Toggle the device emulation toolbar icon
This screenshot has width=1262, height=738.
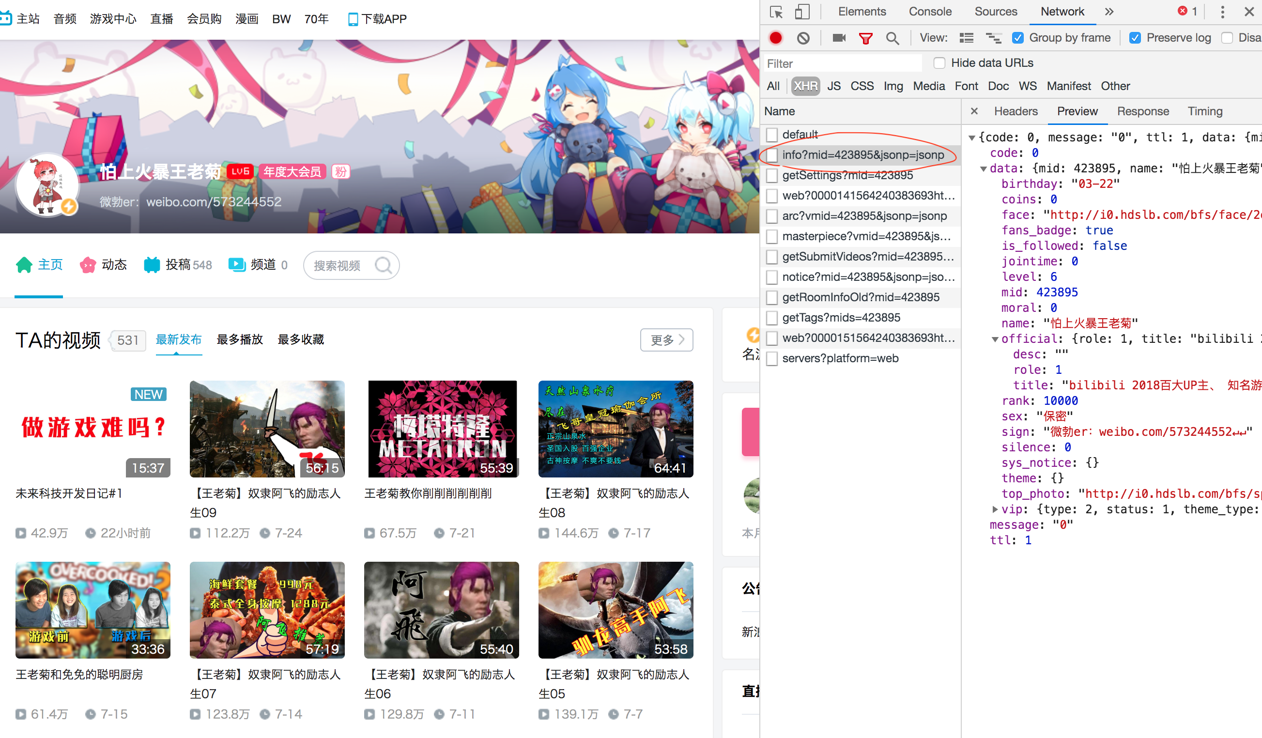(x=802, y=12)
